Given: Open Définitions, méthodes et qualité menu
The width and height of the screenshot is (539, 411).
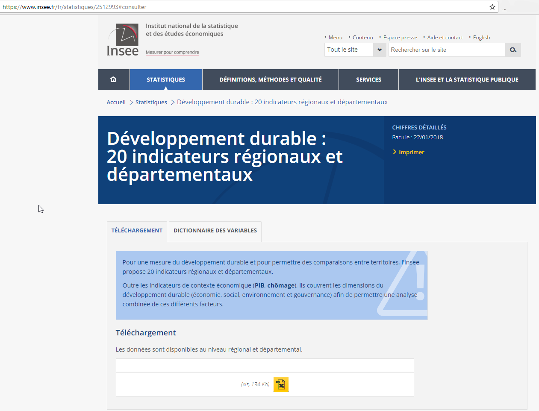Looking at the screenshot, I should (270, 79).
